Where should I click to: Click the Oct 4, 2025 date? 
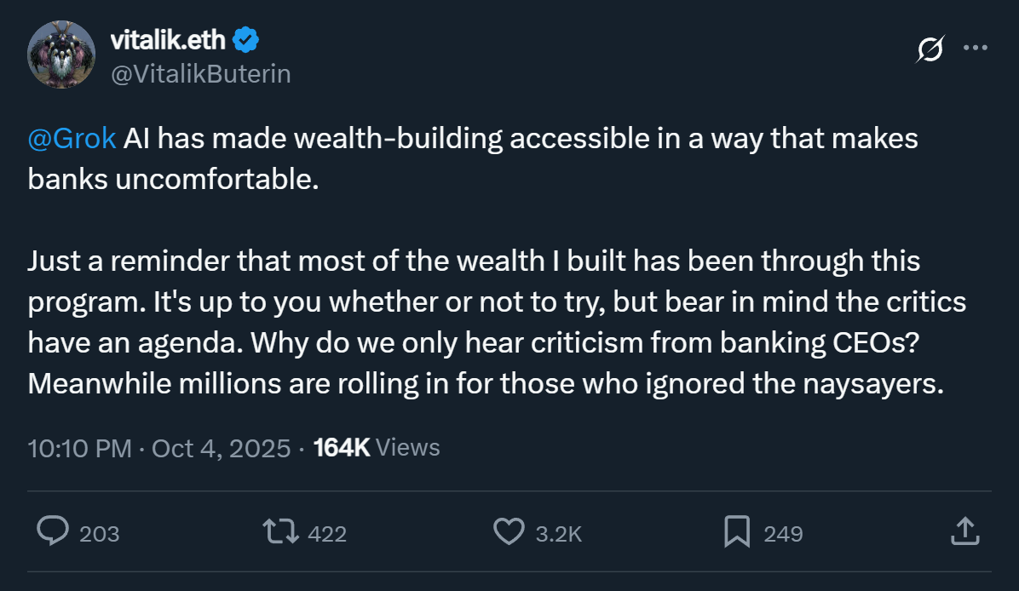click(221, 448)
